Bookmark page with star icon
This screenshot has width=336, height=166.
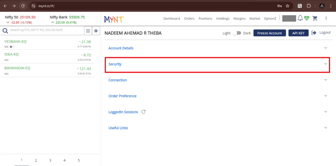287,6
